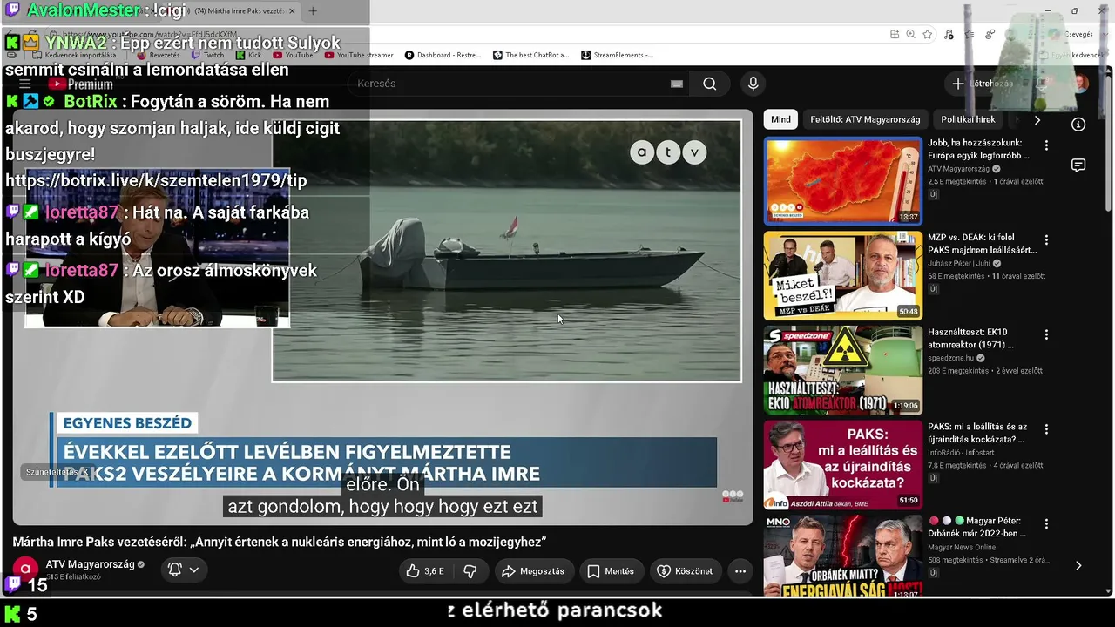This screenshot has height=627, width=1115.
Task: Open 'Jobb, ha hozzászokunk' video title
Action: pyautogui.click(x=978, y=149)
